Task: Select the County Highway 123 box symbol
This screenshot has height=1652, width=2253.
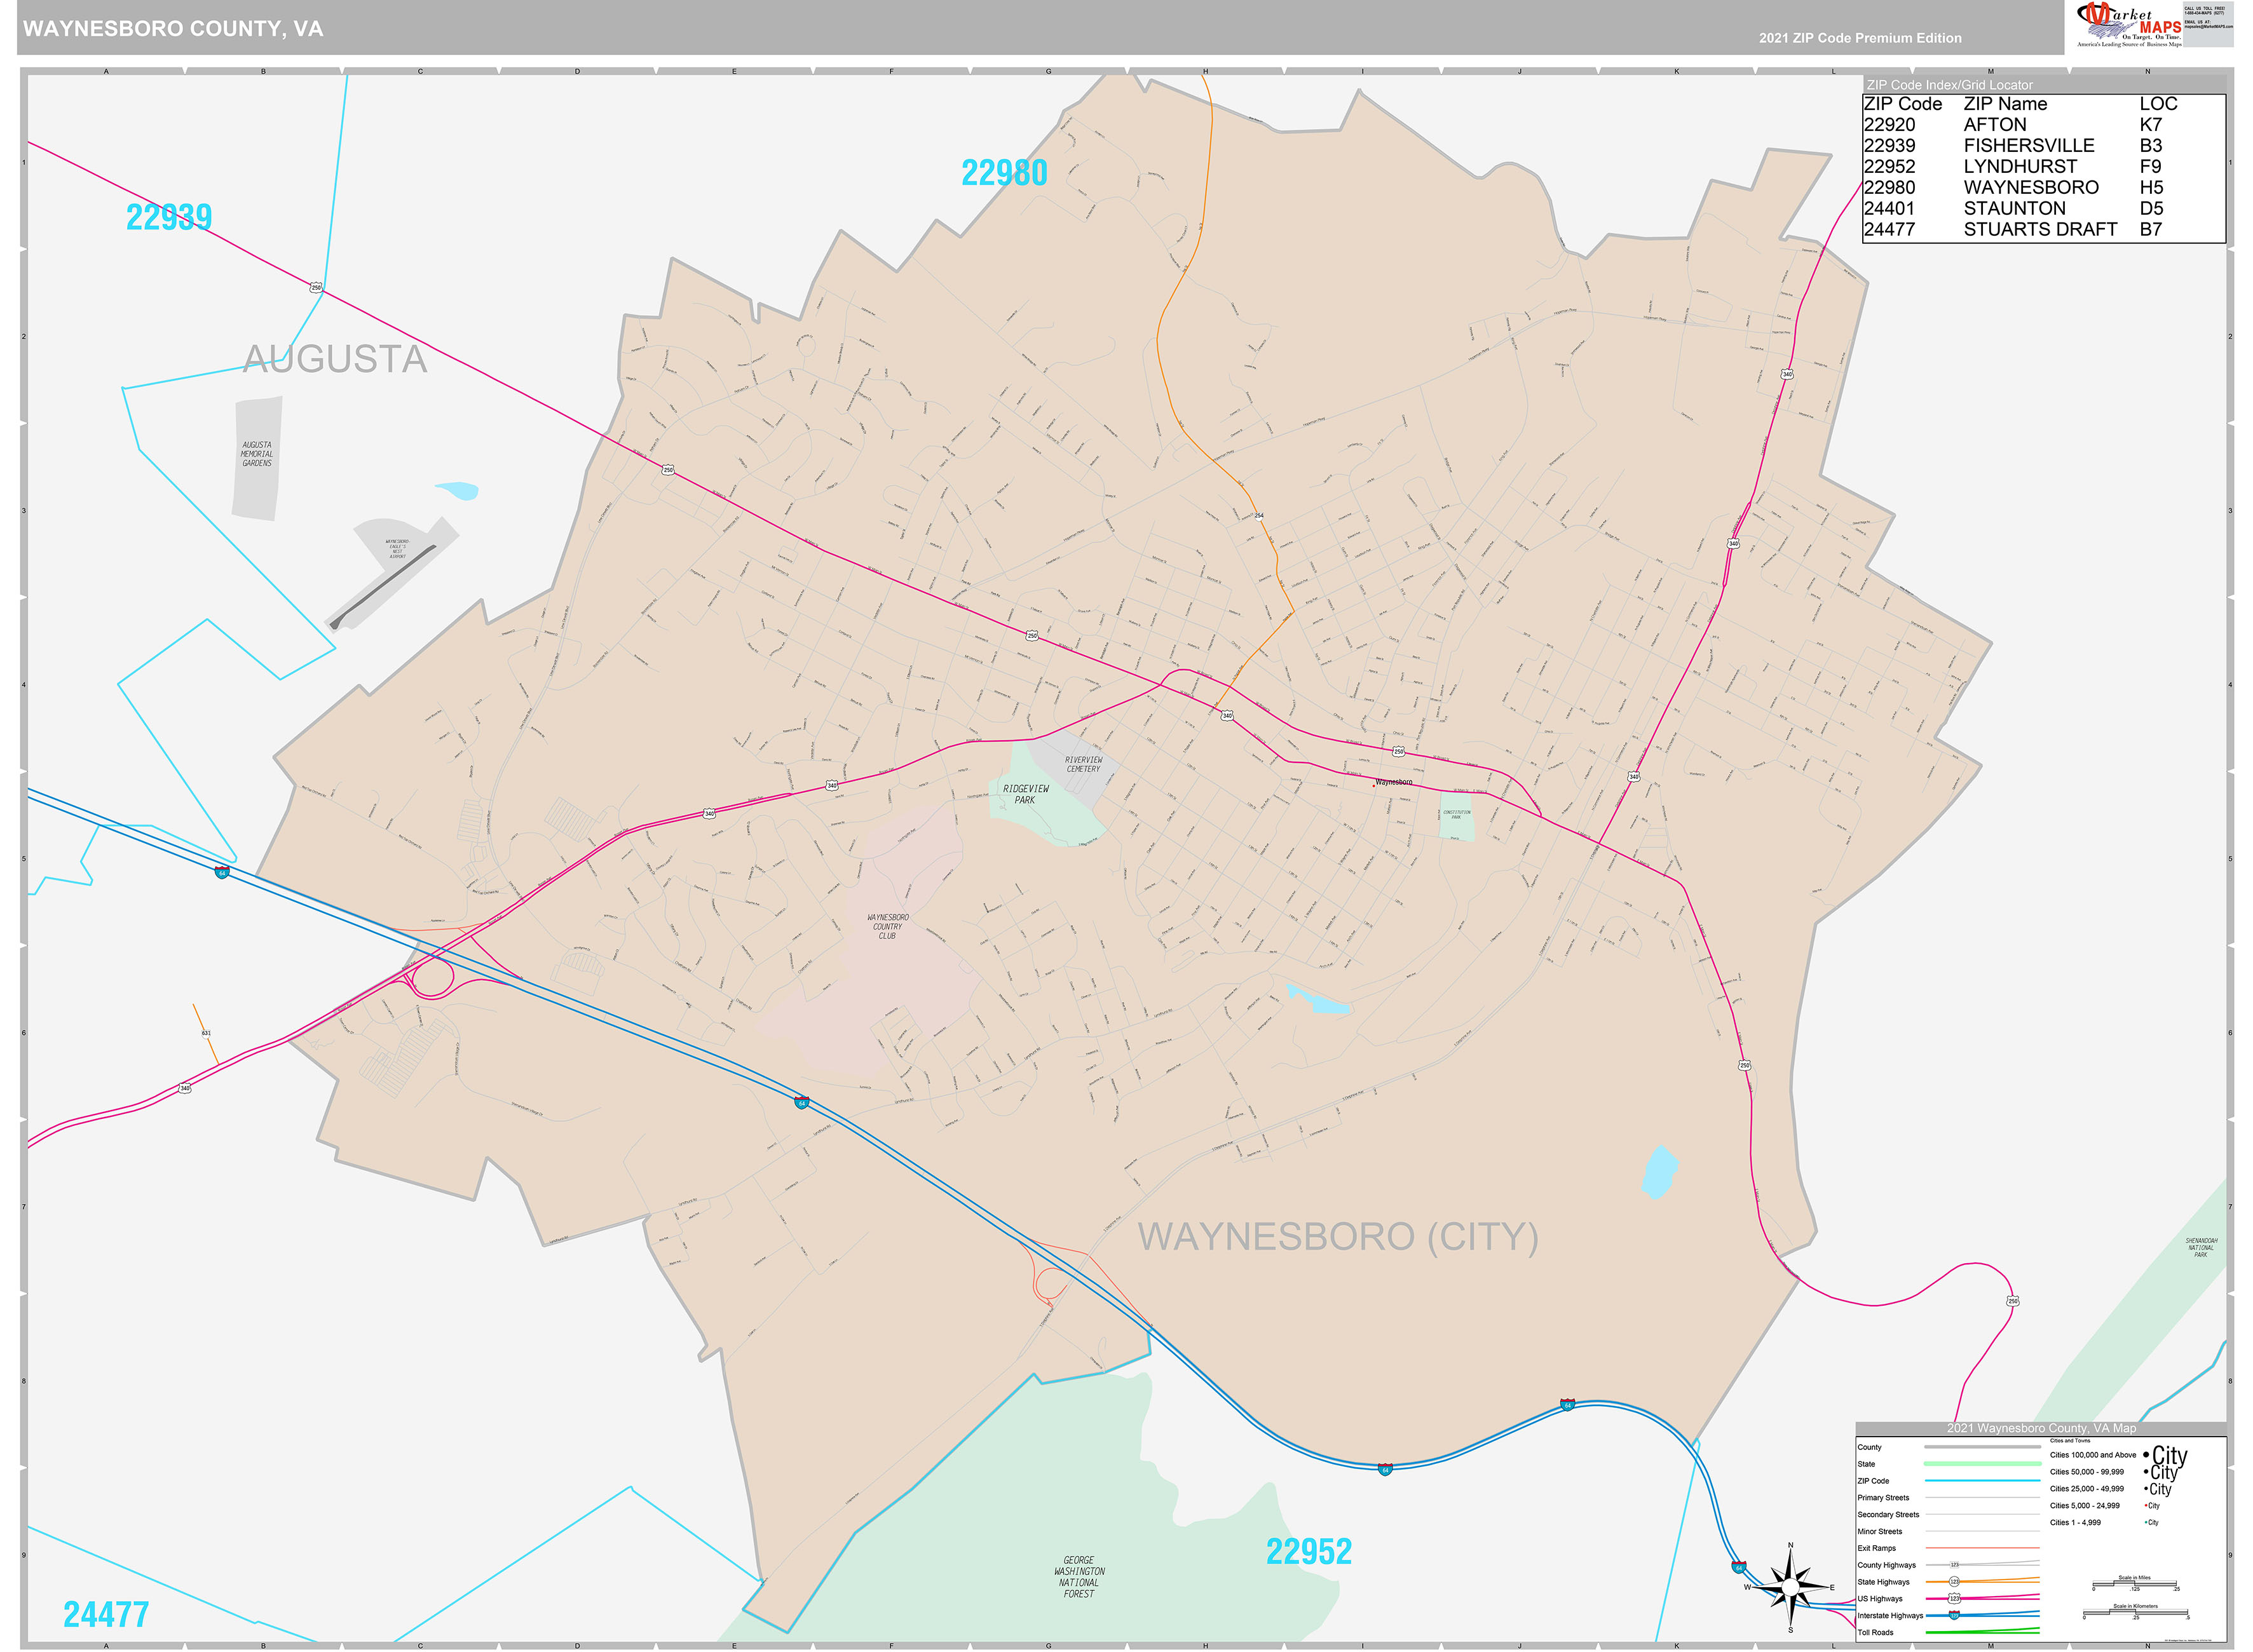Action: 1954,1564
